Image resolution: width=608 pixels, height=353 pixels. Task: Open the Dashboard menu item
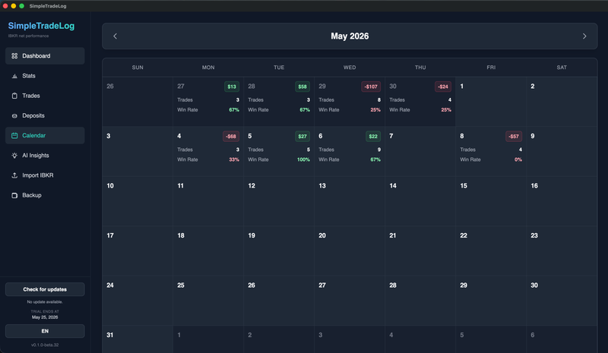click(45, 56)
